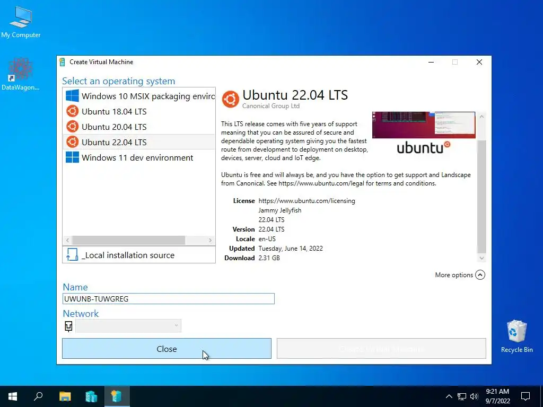Open the Recycle Bin desktop icon
543x407 pixels.
tap(516, 336)
